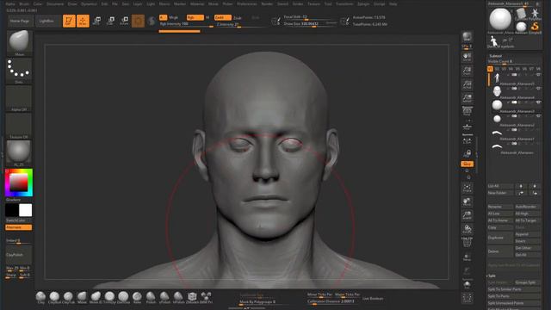Viewport: 551px width, 310px height.
Task: Click the Duplicate subtool button
Action: pos(500,238)
